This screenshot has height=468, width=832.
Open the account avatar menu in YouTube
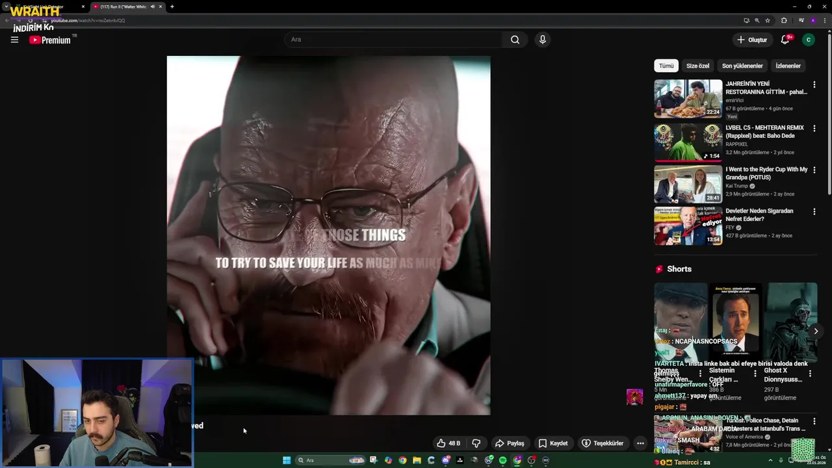809,40
